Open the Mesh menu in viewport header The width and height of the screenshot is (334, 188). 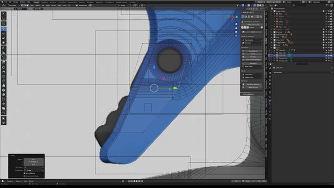47,5
